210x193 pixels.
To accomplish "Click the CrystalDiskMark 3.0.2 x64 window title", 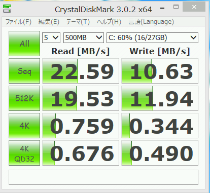I will coord(103,10).
